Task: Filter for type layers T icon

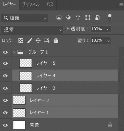Action: tap(78, 18)
